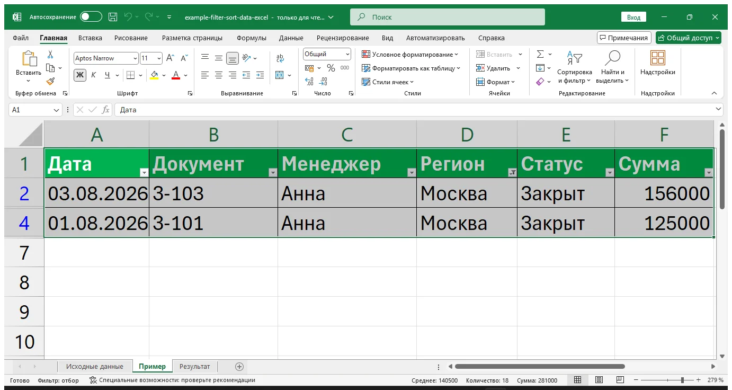Screen dimensions: 732x390
Task: Click the Вход sign-in button
Action: (634, 17)
